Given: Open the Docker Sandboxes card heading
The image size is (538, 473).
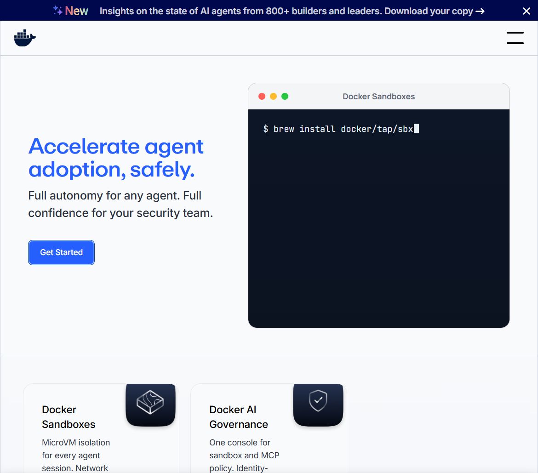Looking at the screenshot, I should click(69, 417).
